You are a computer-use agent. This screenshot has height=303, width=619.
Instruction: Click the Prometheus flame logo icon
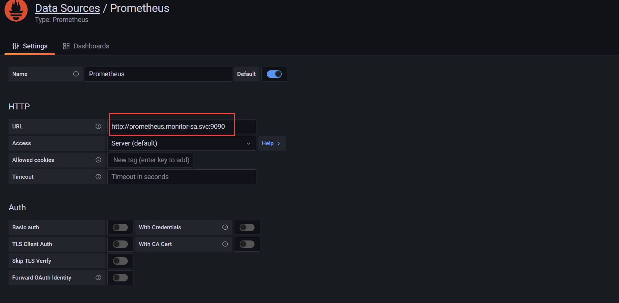click(x=16, y=10)
